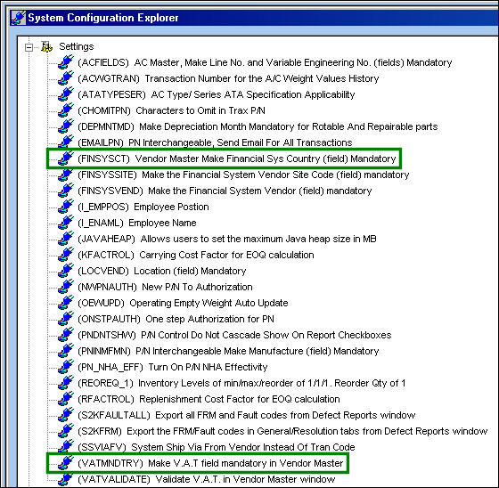Select EMAILPN Send Email For All Transactions
Viewport: 499px width, 488px height.
215,142
